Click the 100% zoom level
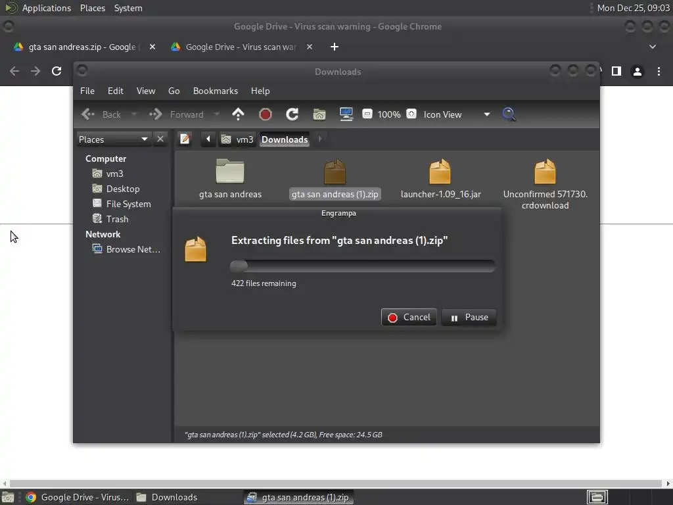 tap(389, 114)
